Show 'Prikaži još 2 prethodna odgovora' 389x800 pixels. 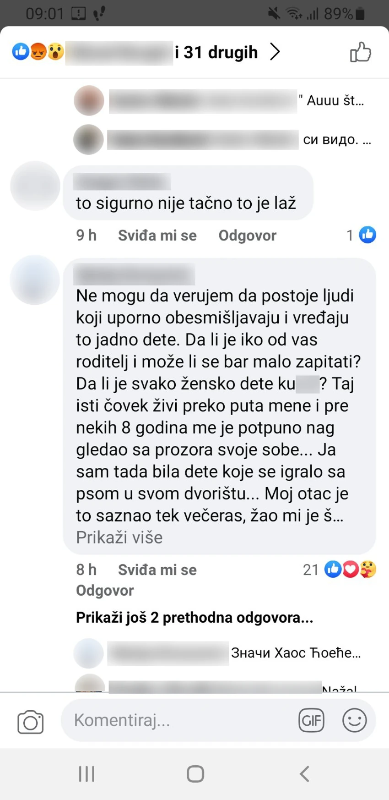pyautogui.click(x=194, y=618)
